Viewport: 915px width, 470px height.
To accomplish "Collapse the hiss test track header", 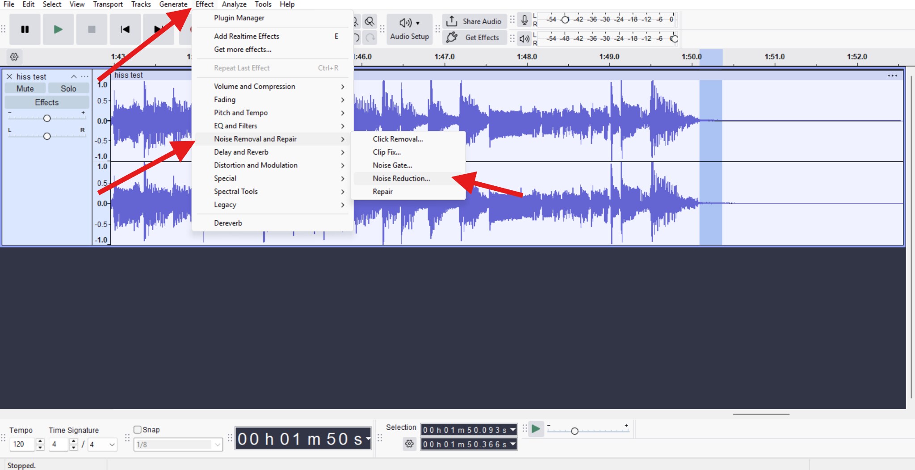I will (74, 76).
